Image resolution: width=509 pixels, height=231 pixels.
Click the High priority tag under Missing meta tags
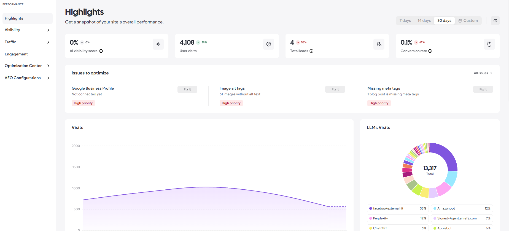point(379,103)
